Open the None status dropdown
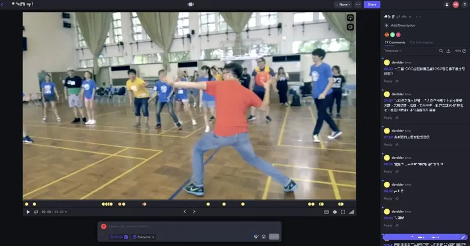The width and height of the screenshot is (470, 246). pyautogui.click(x=343, y=4)
